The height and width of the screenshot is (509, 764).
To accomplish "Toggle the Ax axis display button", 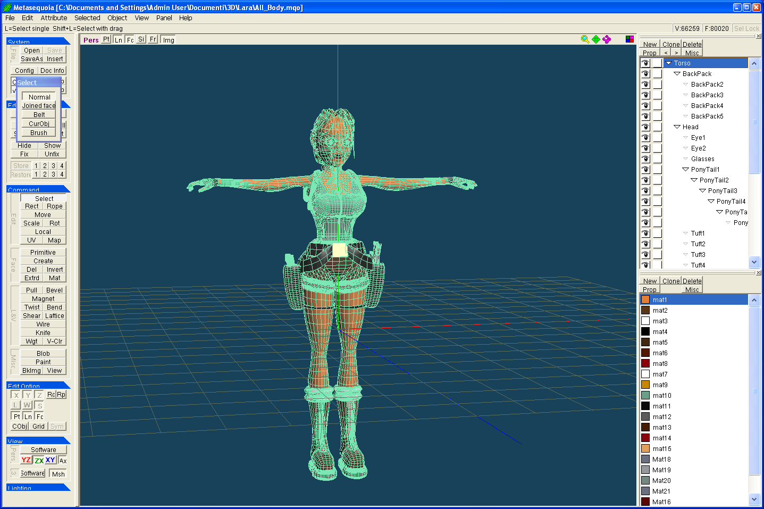I will point(63,461).
